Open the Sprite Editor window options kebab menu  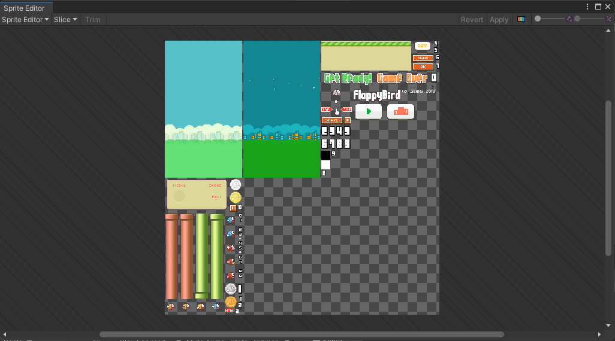tap(587, 7)
